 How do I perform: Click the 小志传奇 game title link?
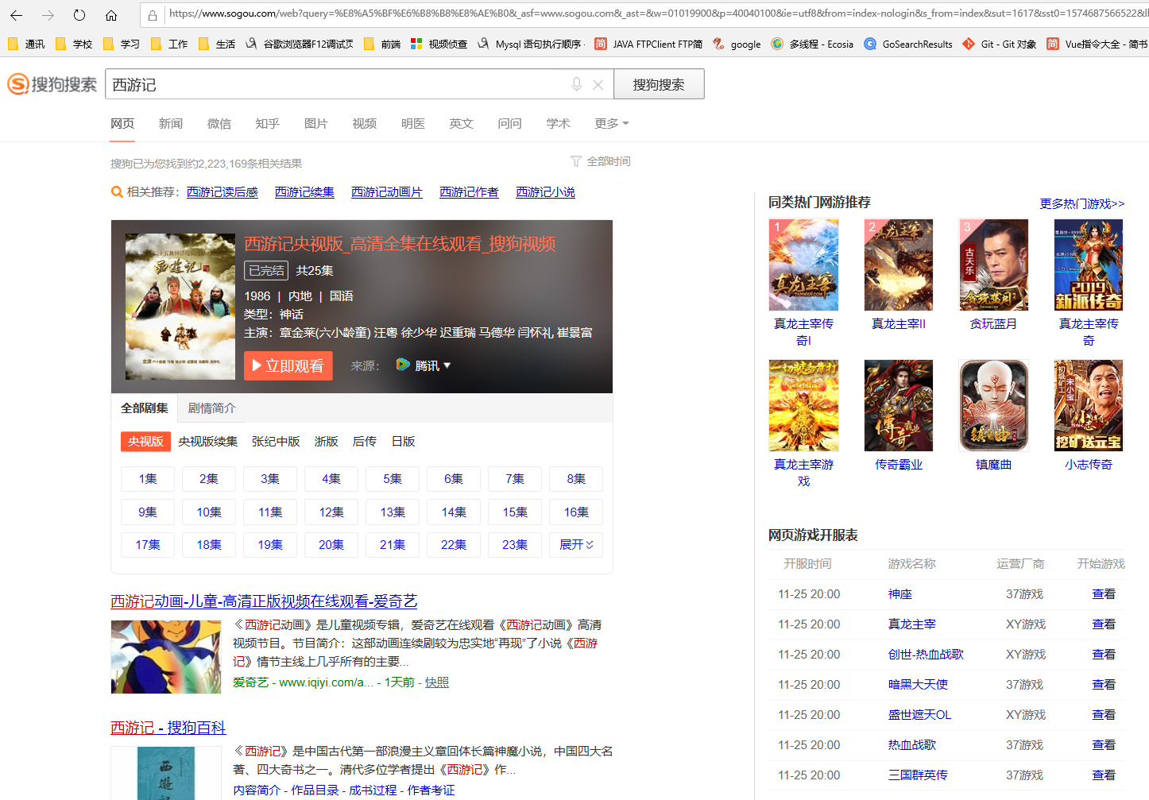(x=1089, y=464)
